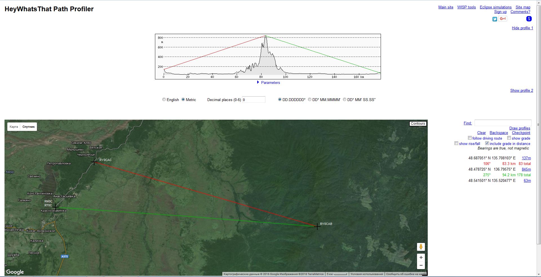The width and height of the screenshot is (541, 277).
Task: Open Eclipse simulations link
Action: click(x=496, y=7)
